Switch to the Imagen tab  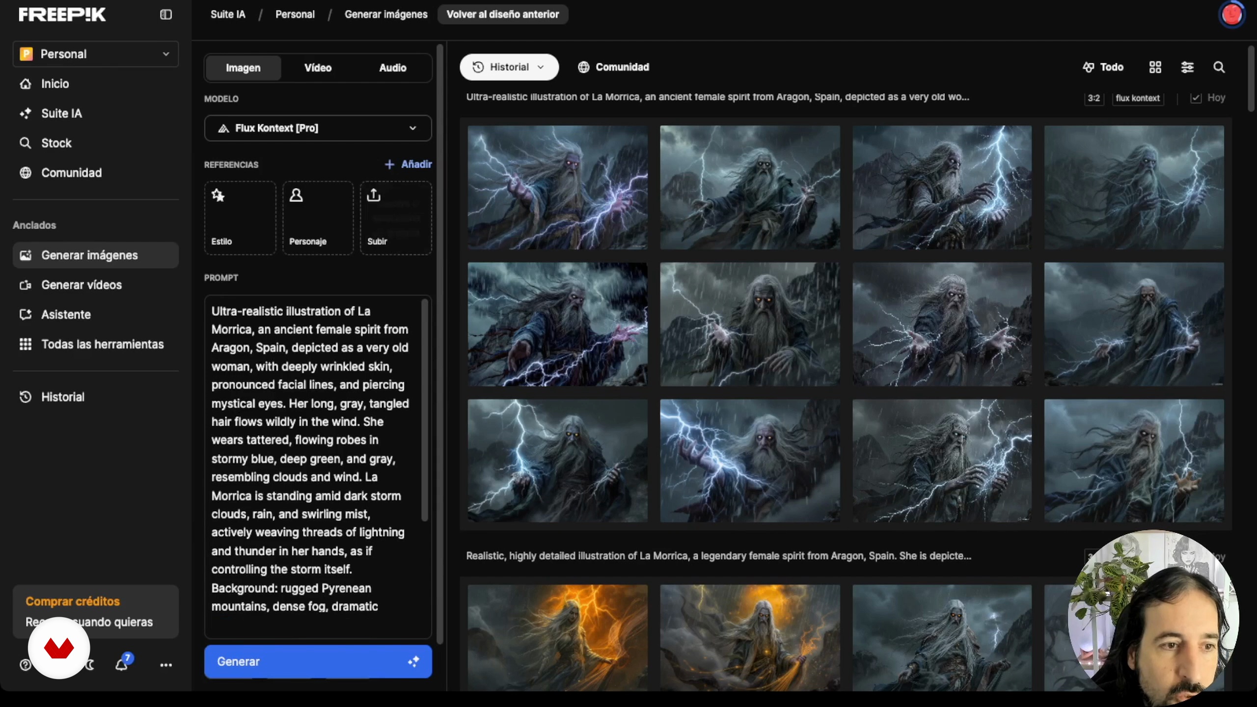coord(243,68)
